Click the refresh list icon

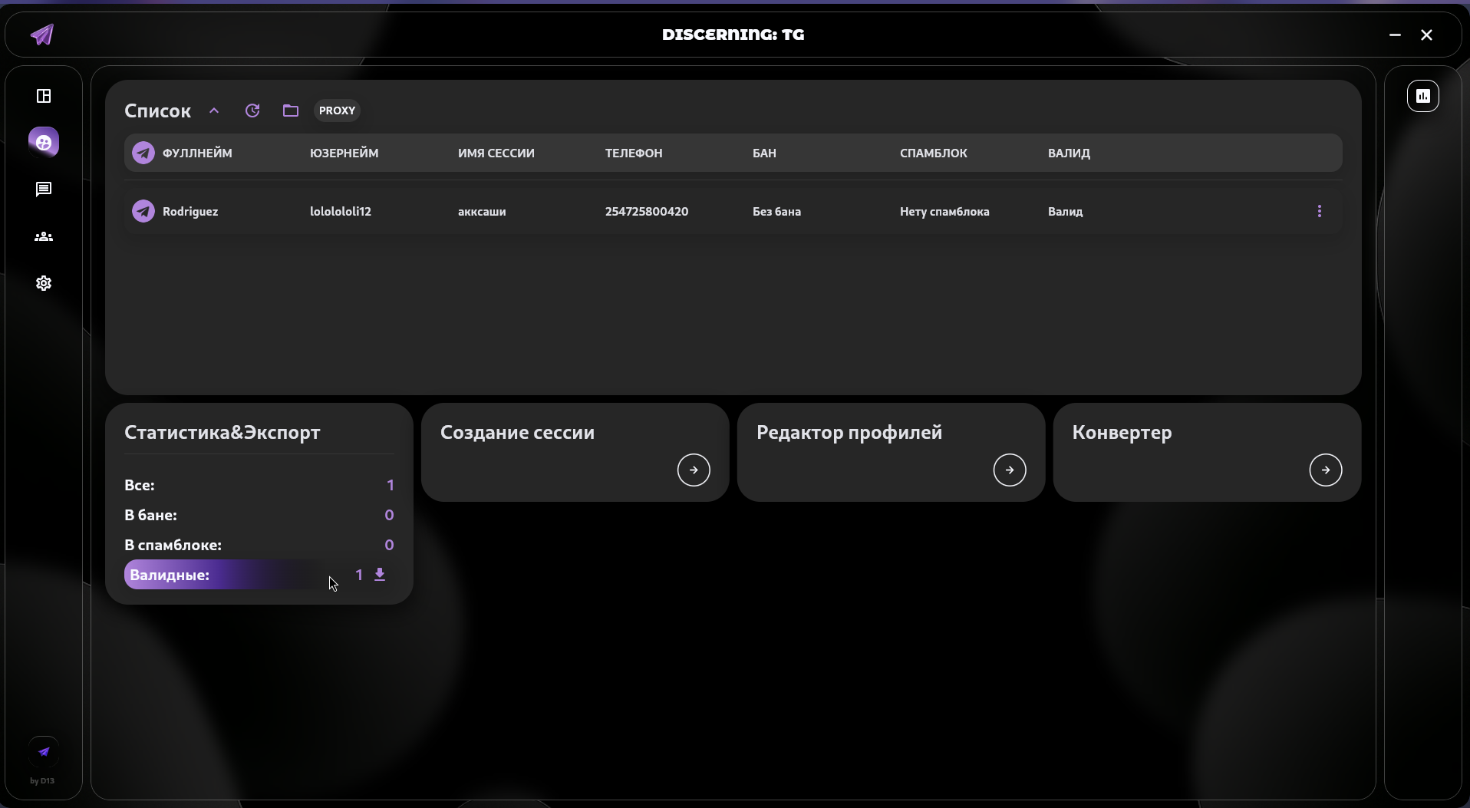[x=252, y=110]
